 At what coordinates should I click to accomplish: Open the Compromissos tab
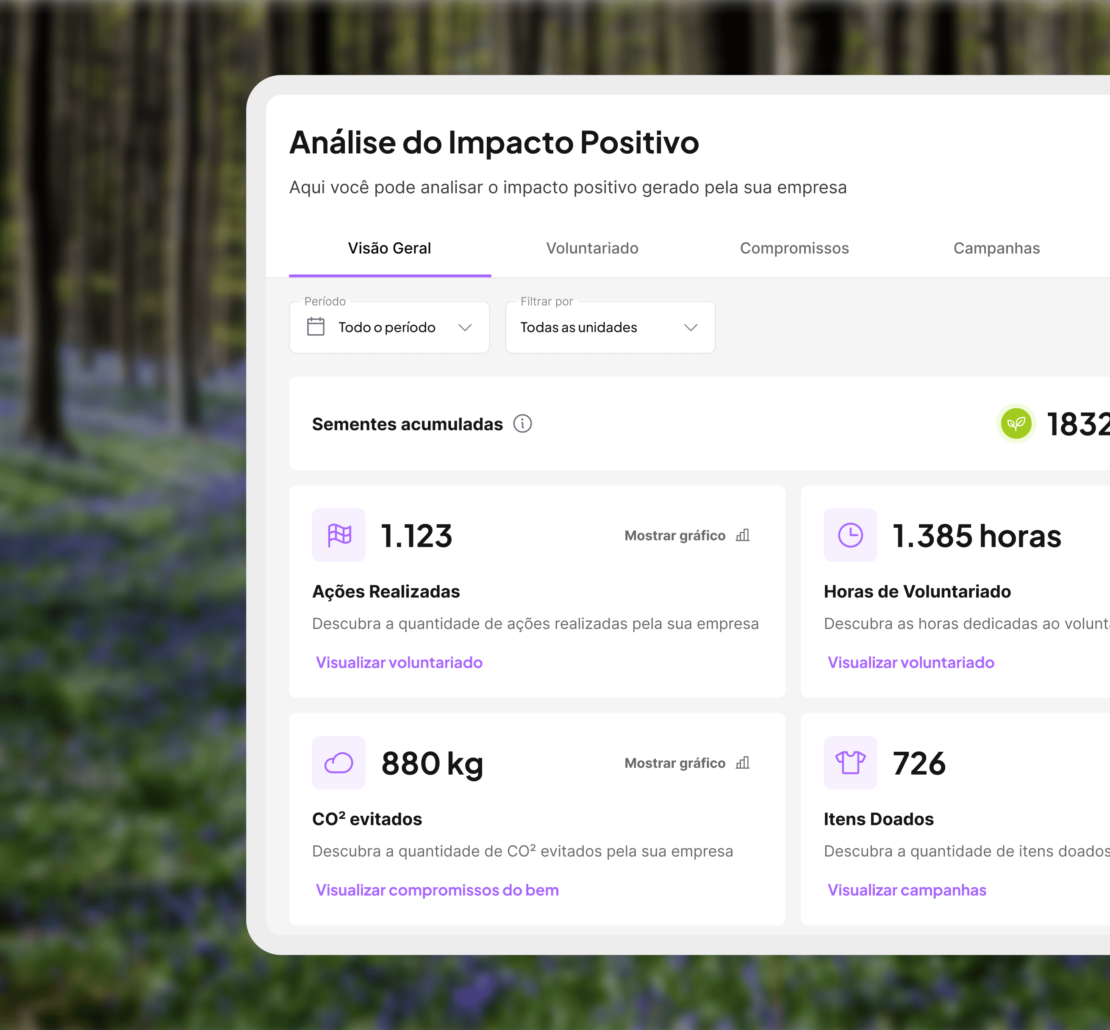coord(794,248)
